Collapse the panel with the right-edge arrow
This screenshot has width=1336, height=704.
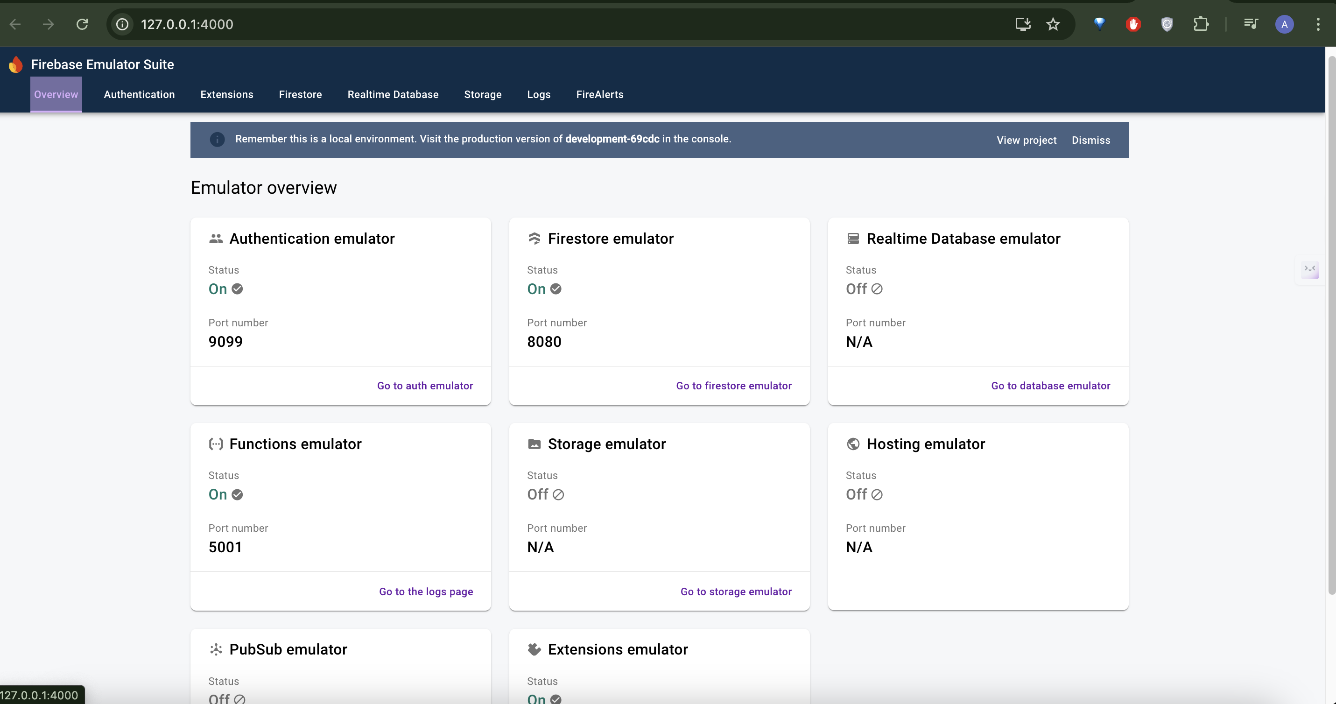click(x=1310, y=270)
